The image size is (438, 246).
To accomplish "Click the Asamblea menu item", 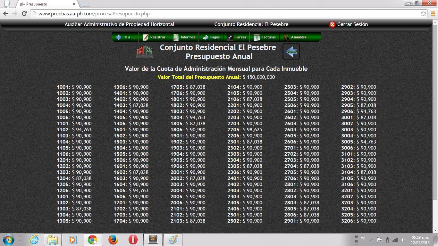I will click(x=295, y=37).
